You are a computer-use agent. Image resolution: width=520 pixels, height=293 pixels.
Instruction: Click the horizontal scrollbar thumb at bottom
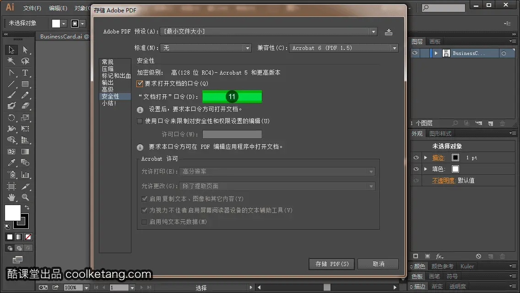tap(327, 288)
